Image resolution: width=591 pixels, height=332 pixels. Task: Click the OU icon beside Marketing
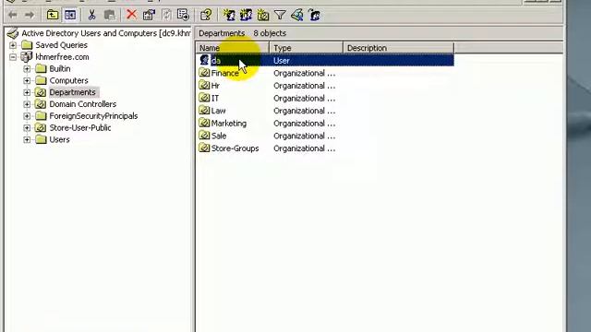point(204,123)
